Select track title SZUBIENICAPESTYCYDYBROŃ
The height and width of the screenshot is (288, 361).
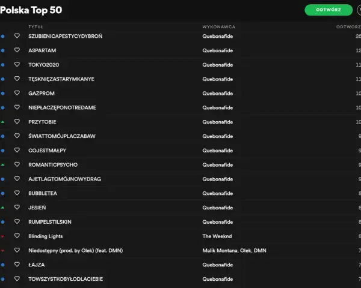coord(66,36)
